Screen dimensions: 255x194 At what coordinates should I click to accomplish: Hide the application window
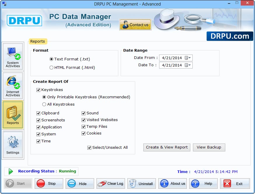80,183
